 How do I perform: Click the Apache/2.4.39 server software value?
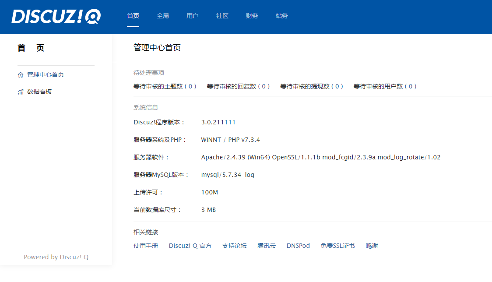tap(321, 157)
